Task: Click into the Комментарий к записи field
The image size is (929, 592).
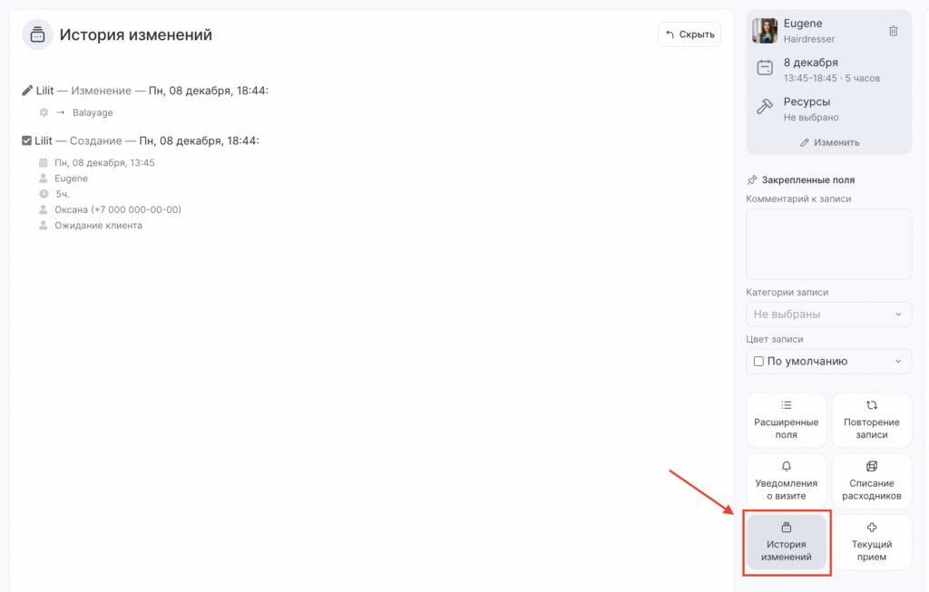Action: tap(828, 244)
